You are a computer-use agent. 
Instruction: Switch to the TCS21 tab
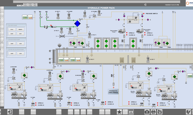coord(30,4)
